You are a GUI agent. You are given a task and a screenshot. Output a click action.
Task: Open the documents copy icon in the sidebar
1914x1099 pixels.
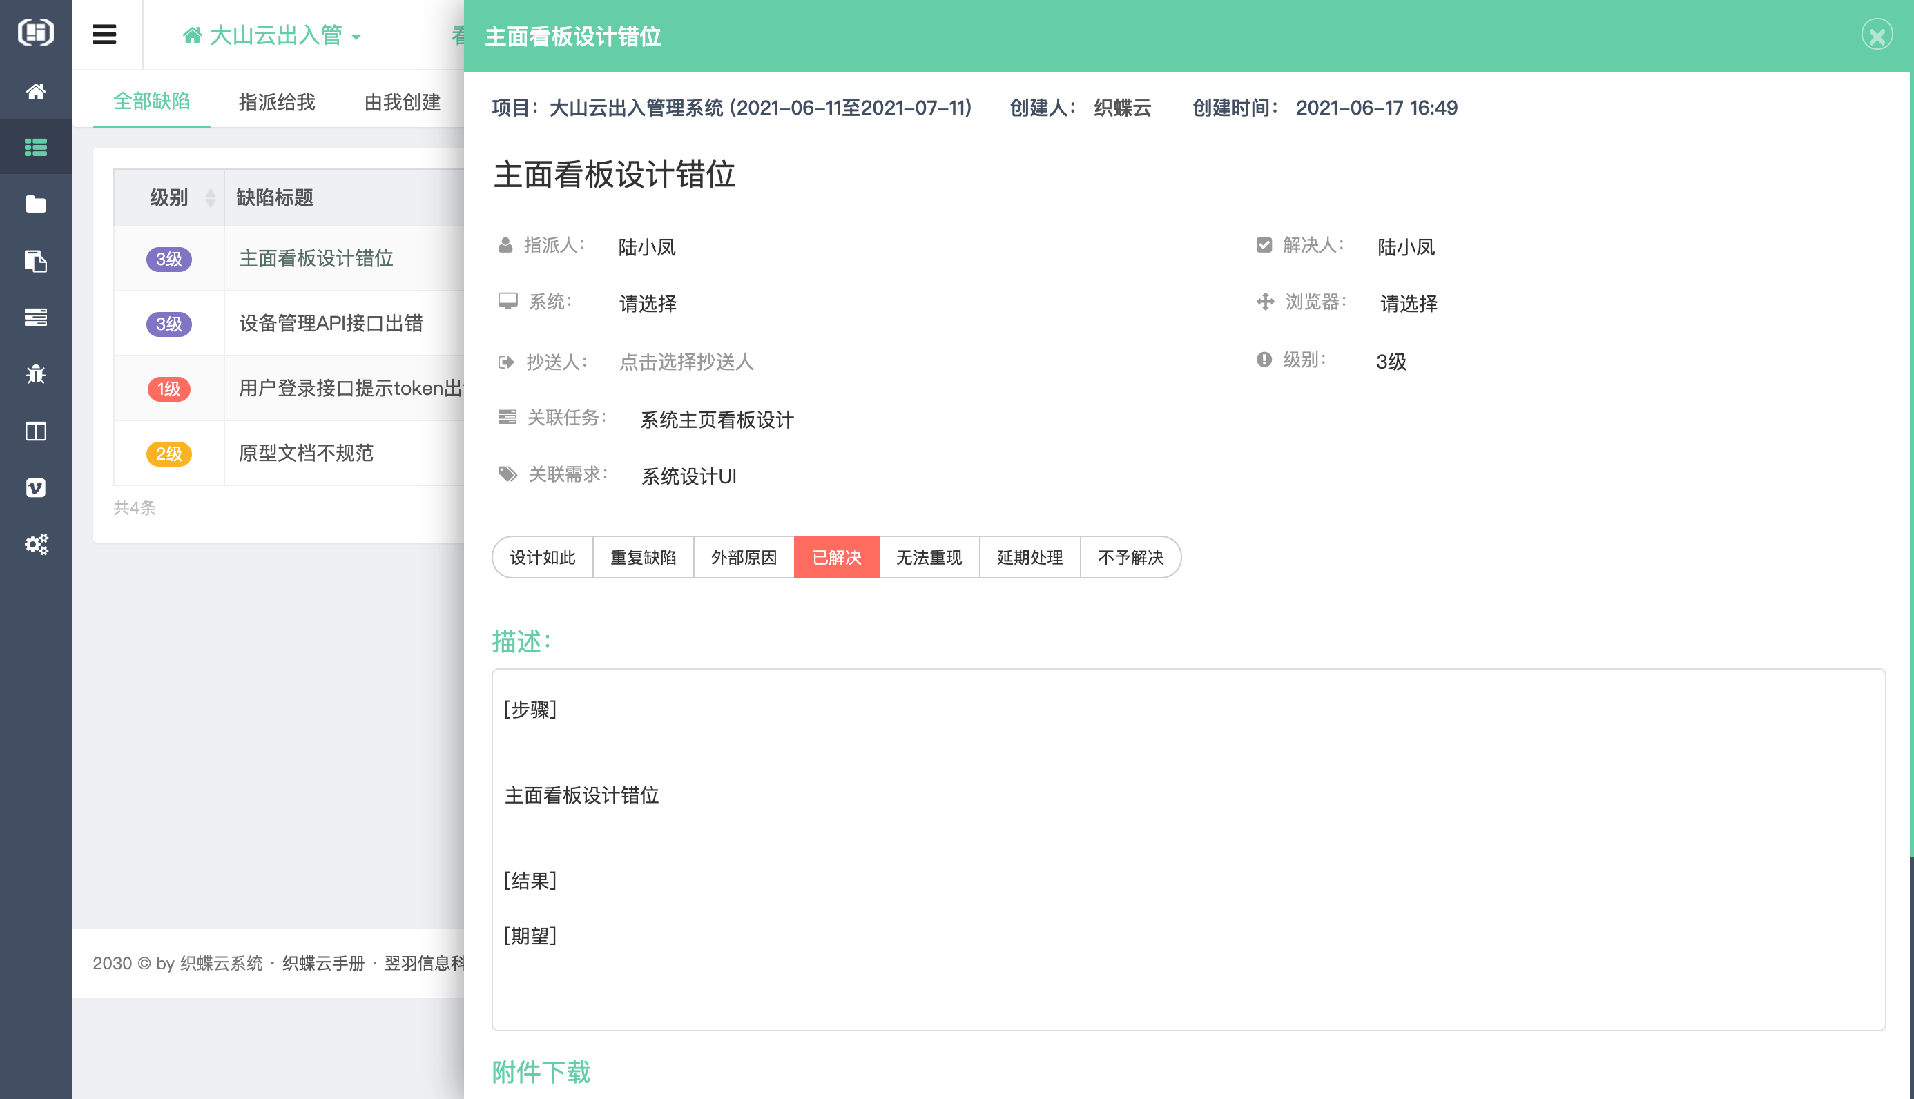pos(35,261)
